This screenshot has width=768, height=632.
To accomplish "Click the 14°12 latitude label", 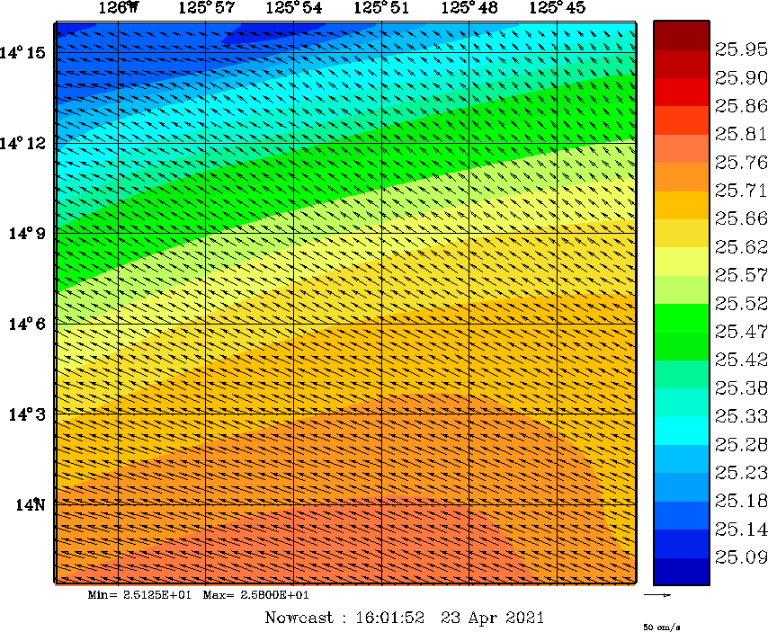I will 22,144.
